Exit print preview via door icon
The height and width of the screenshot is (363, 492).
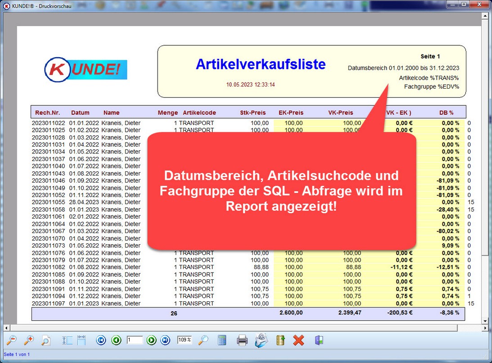(x=319, y=340)
